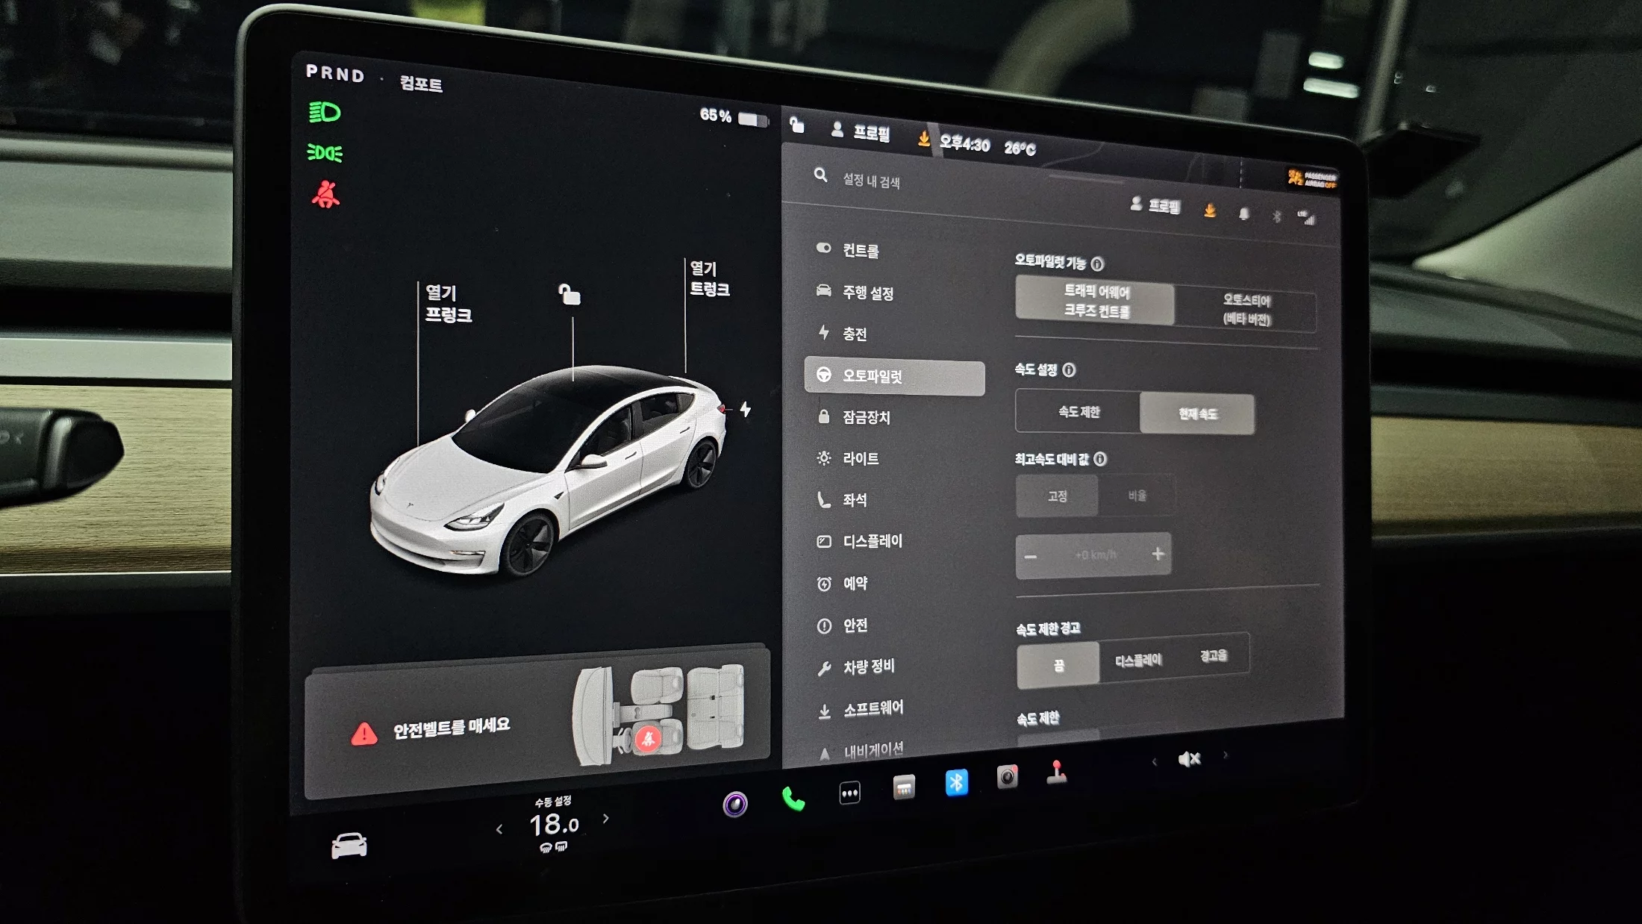Open the phone app icon
This screenshot has width=1642, height=924.
pyautogui.click(x=793, y=799)
